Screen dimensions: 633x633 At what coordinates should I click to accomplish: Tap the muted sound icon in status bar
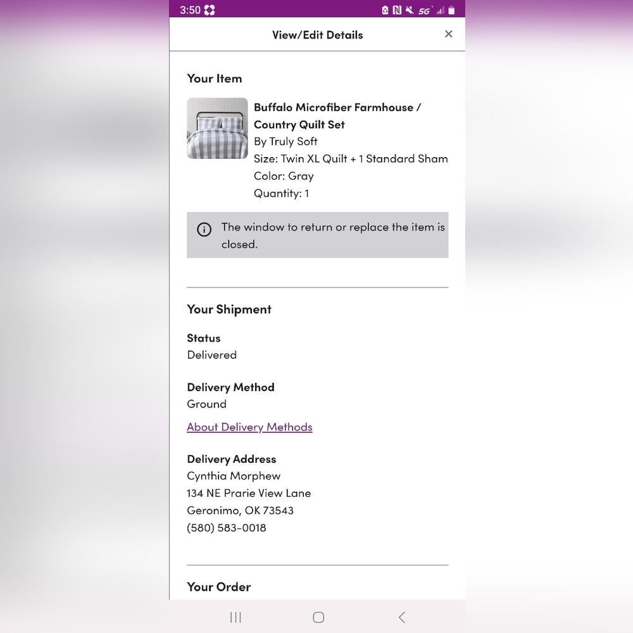(x=410, y=10)
